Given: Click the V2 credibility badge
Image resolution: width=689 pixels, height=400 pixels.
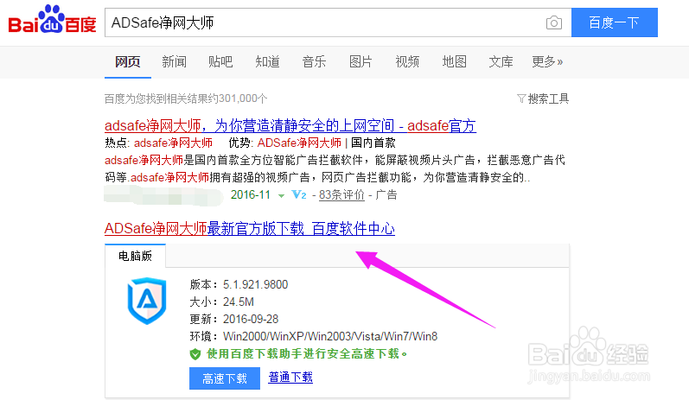Looking at the screenshot, I should click(299, 194).
